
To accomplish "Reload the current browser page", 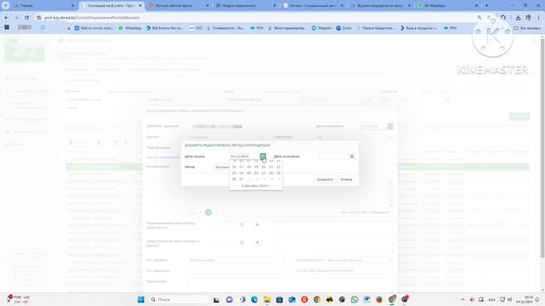I will [26, 17].
